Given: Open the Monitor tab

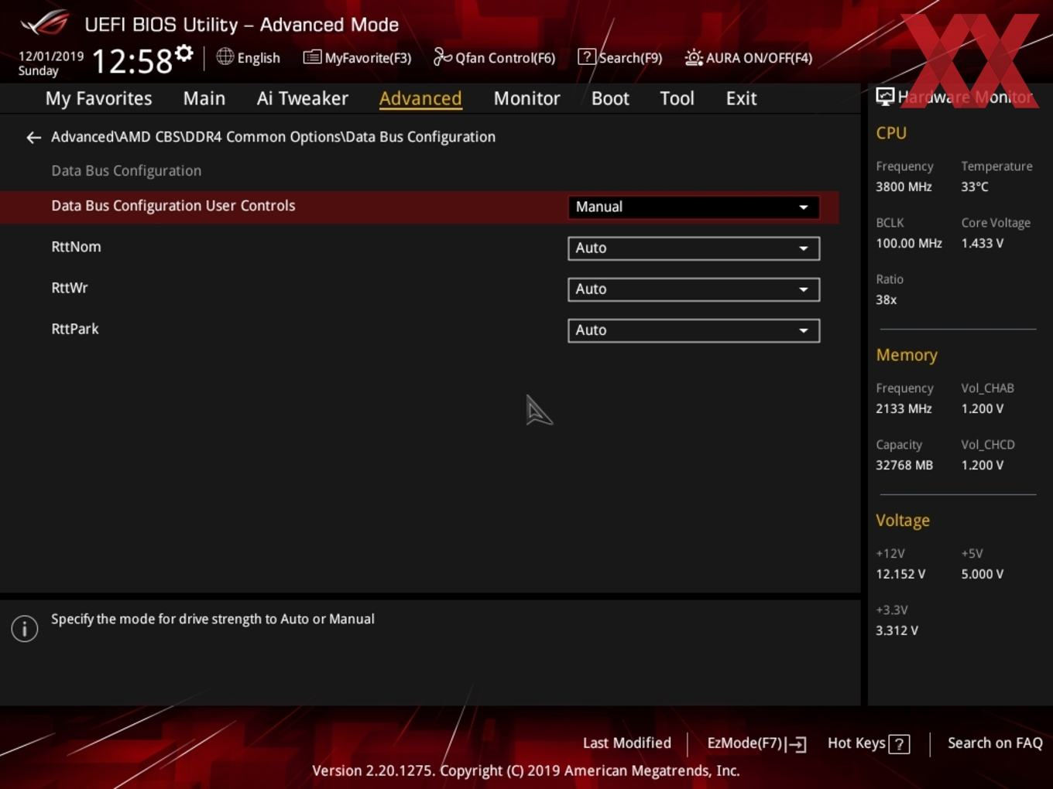Looking at the screenshot, I should pyautogui.click(x=526, y=98).
